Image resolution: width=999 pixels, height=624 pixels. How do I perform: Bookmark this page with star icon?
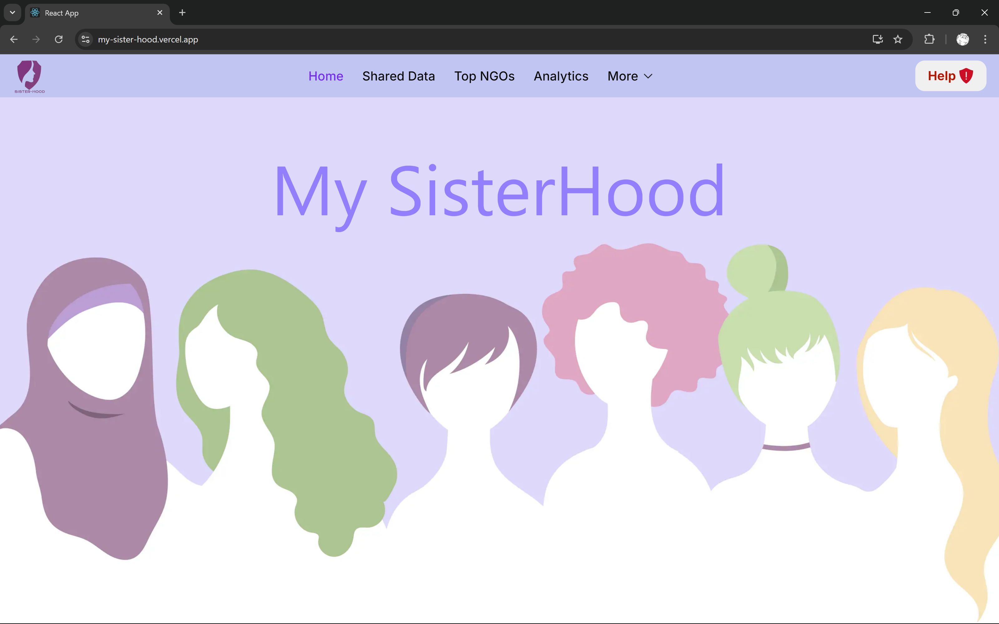pyautogui.click(x=898, y=39)
